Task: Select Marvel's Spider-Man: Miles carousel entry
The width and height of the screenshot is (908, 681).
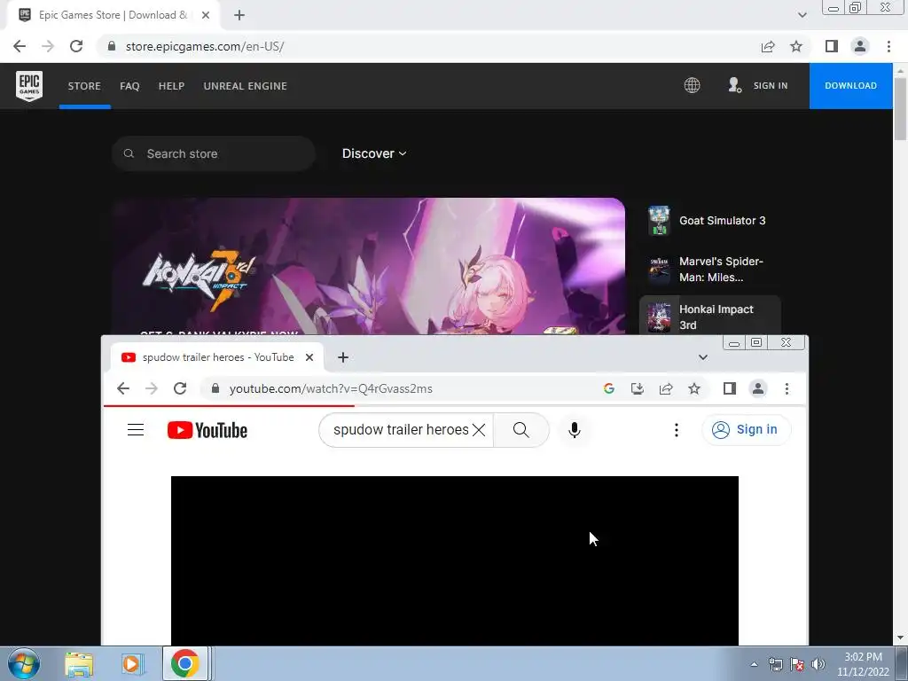Action: [x=710, y=270]
